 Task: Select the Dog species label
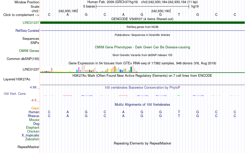pos(36,124)
